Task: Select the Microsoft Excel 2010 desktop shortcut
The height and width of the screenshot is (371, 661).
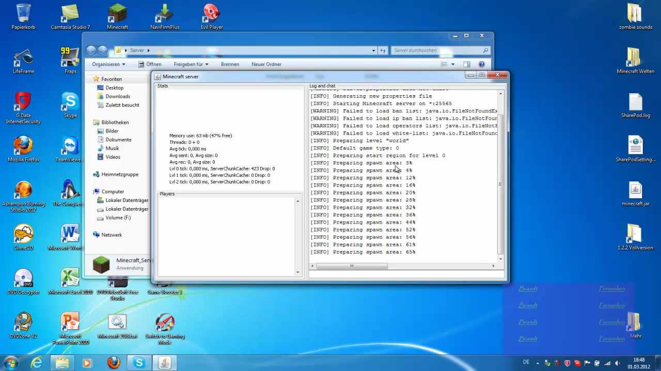Action: click(70, 282)
